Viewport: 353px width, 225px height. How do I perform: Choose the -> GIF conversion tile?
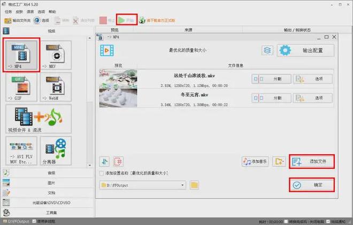point(21,87)
